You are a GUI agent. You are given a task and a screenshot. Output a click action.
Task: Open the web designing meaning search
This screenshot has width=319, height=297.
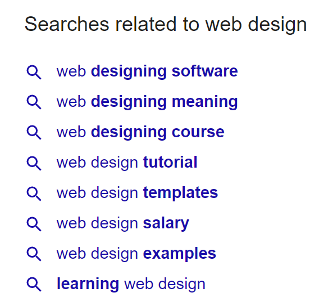147,102
